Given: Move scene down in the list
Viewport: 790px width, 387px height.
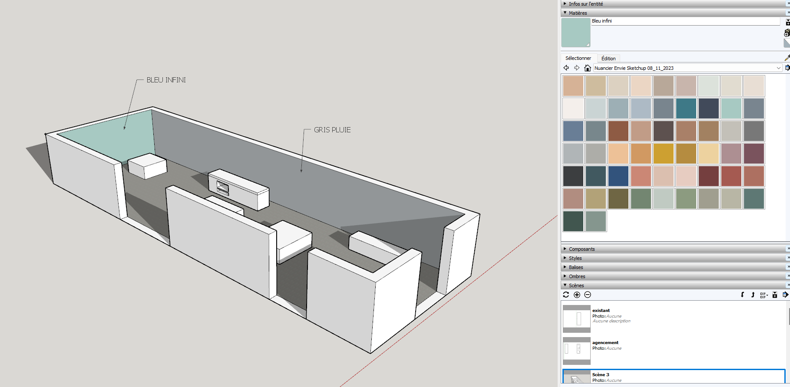Looking at the screenshot, I should [742, 295].
